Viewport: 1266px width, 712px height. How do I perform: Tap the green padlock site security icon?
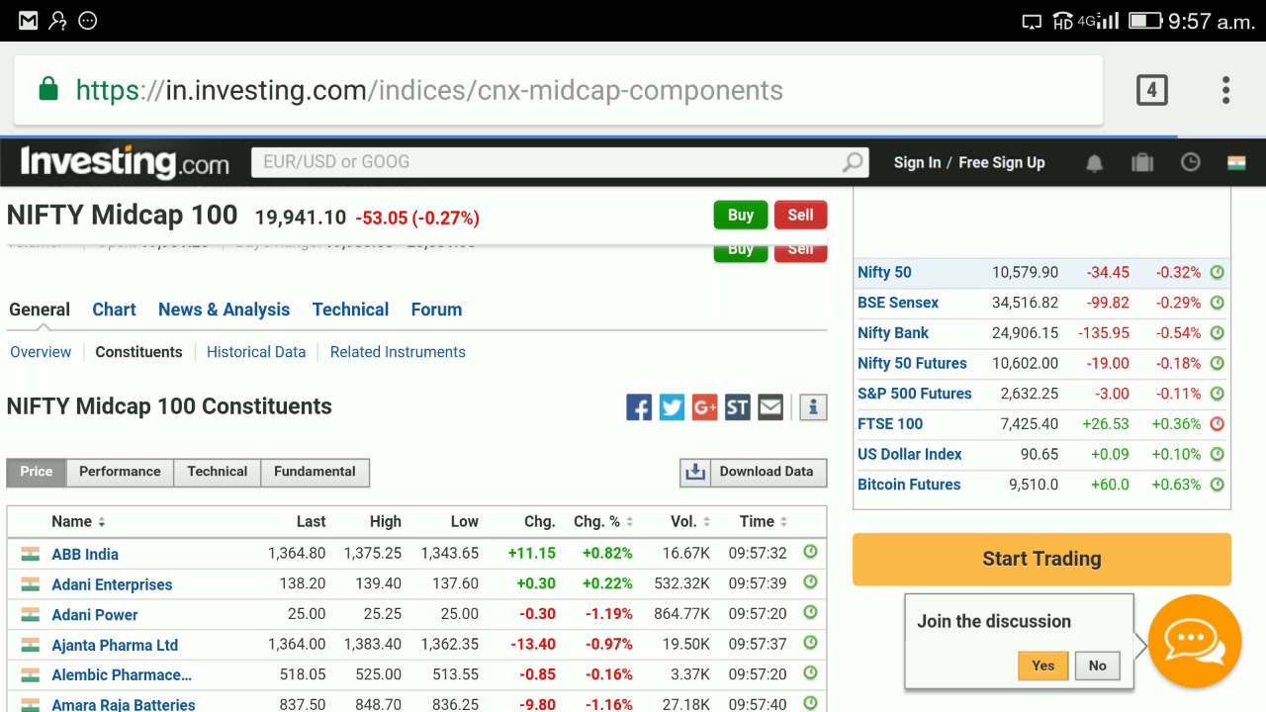[47, 90]
